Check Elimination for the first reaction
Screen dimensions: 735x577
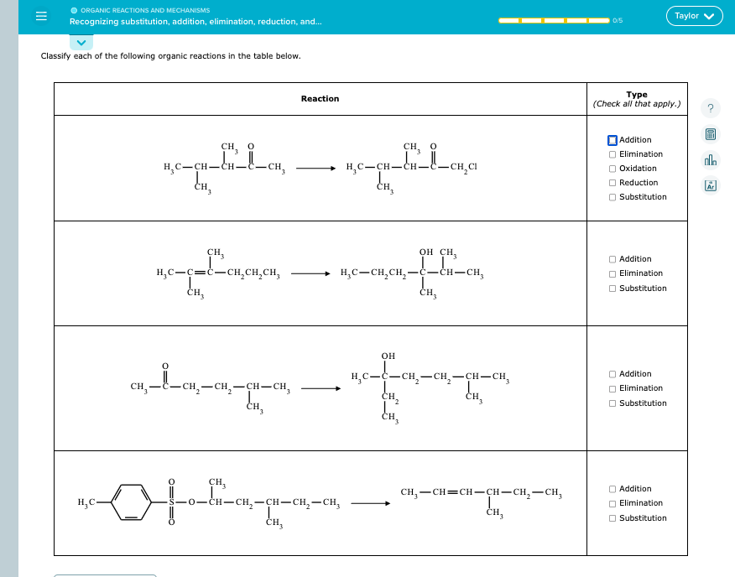612,153
